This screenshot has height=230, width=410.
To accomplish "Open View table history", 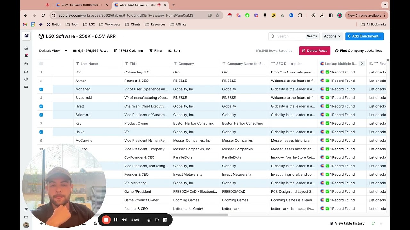I will (x=347, y=223).
